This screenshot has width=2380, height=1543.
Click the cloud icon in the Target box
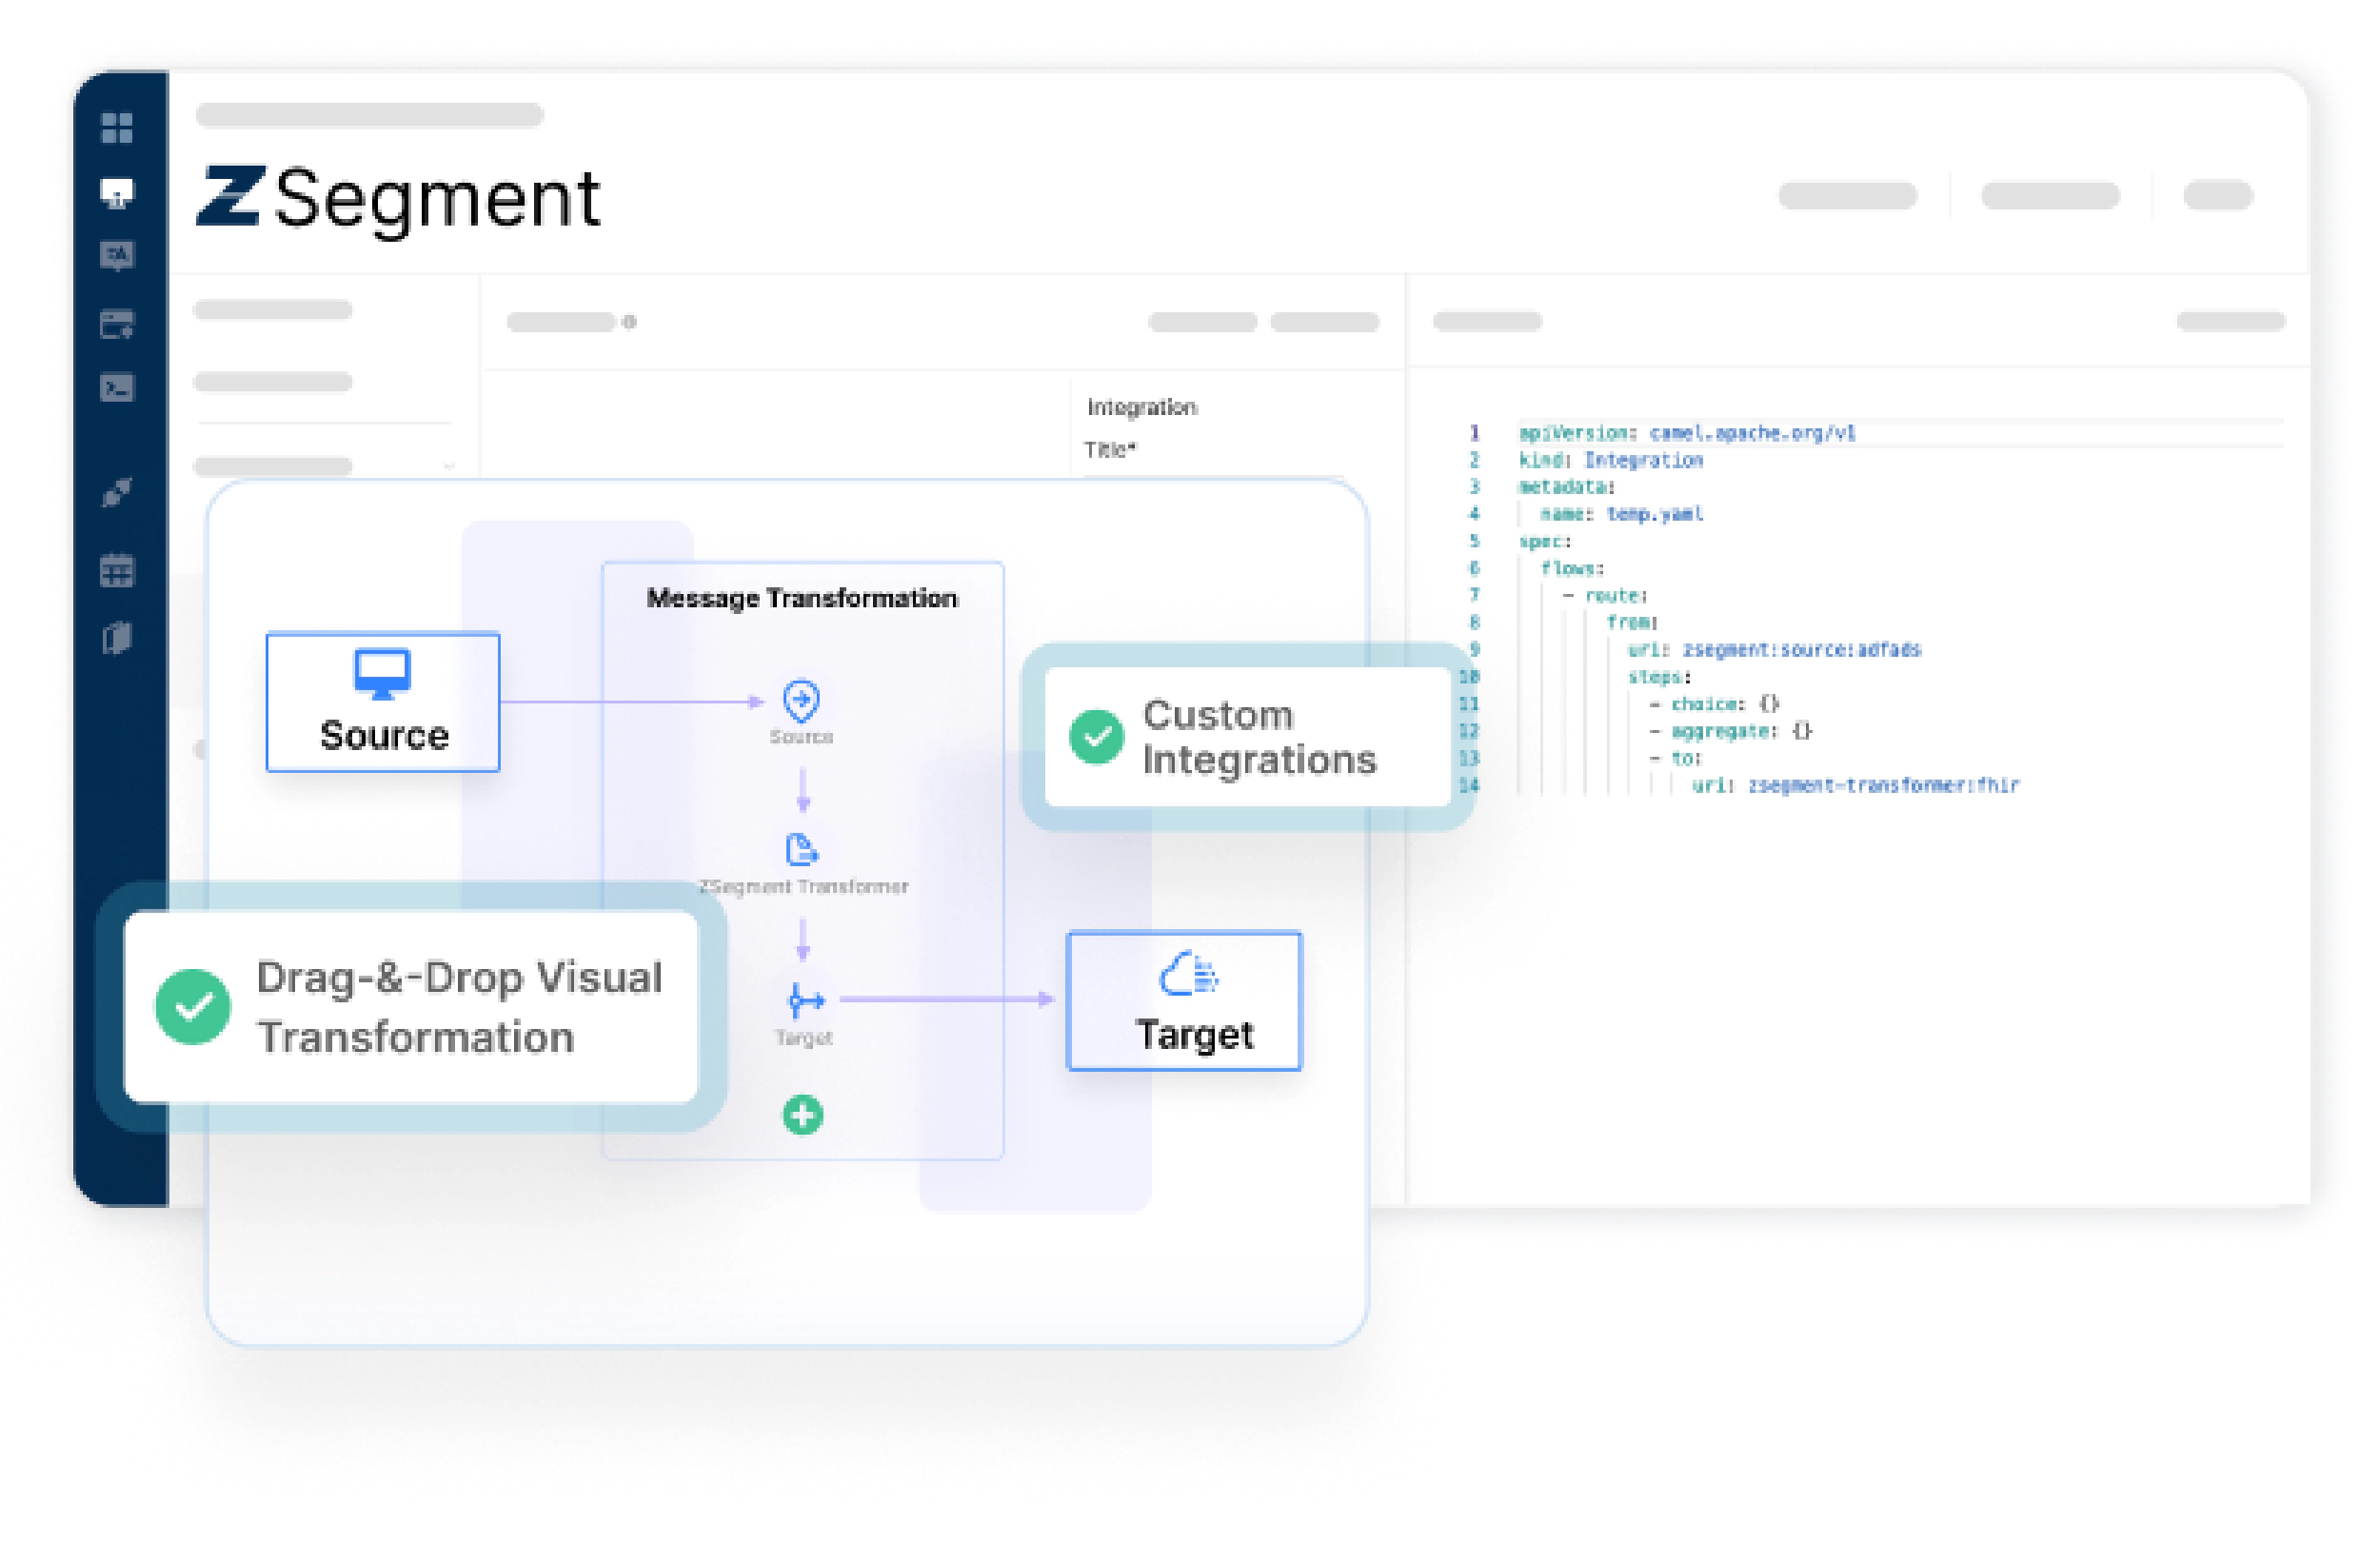pyautogui.click(x=1188, y=974)
